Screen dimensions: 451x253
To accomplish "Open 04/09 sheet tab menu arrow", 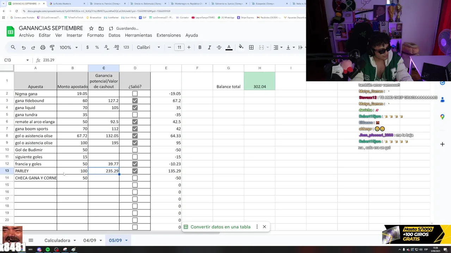I will point(101,241).
